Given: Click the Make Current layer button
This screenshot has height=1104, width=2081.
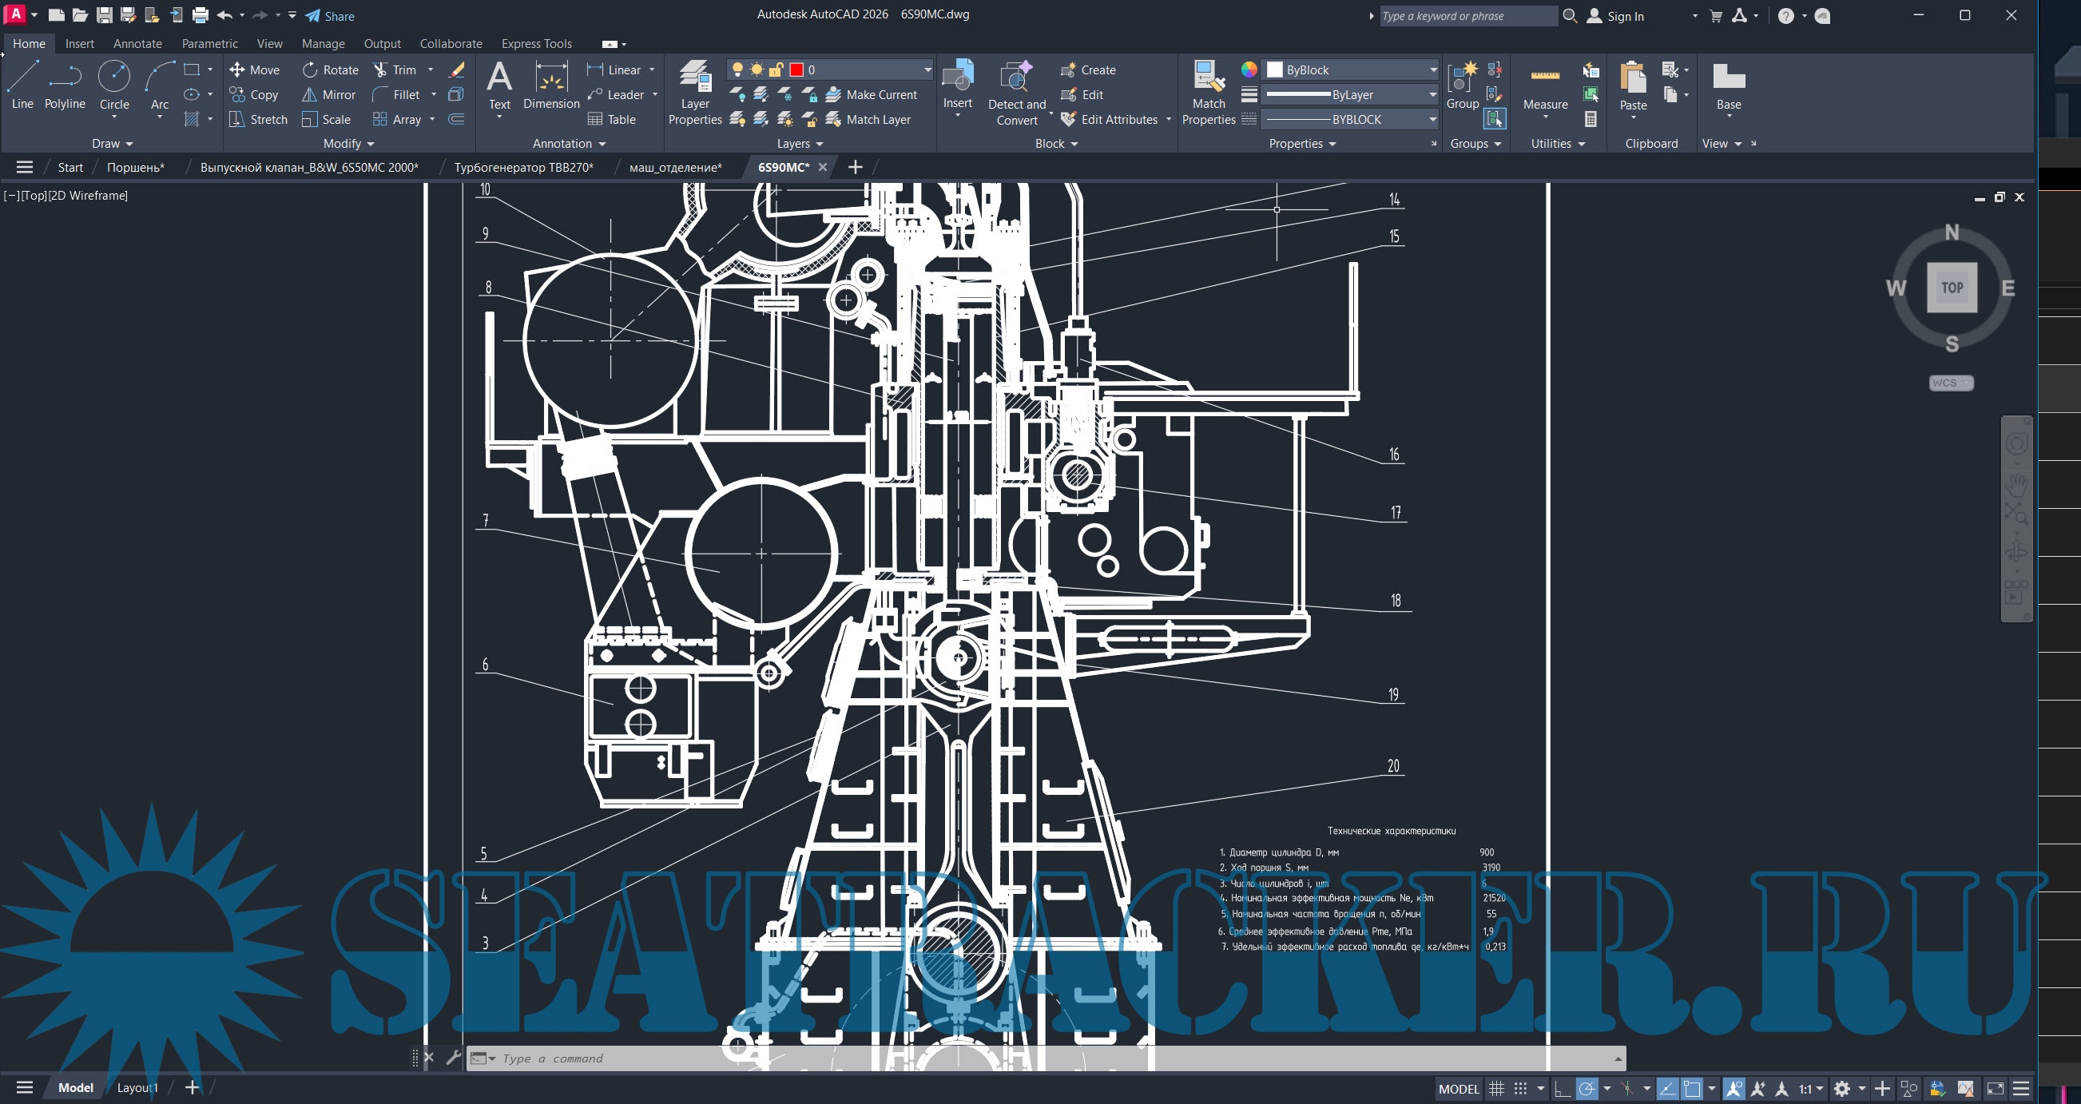Looking at the screenshot, I should pos(871,94).
